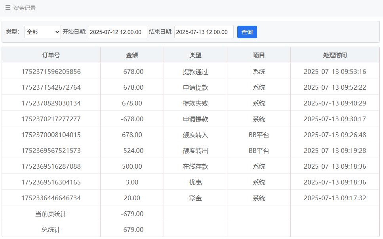Viewport: 383px width, 239px height.
Task: Click the 处理时间 column header
Action: pos(335,55)
